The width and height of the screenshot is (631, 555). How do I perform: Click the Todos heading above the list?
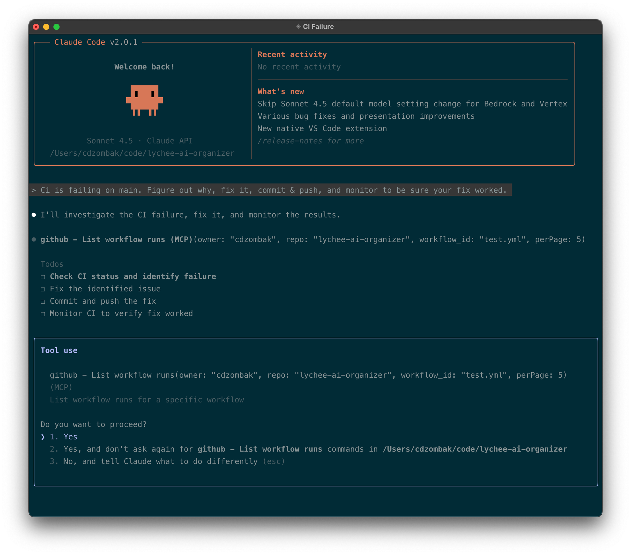pyautogui.click(x=52, y=264)
